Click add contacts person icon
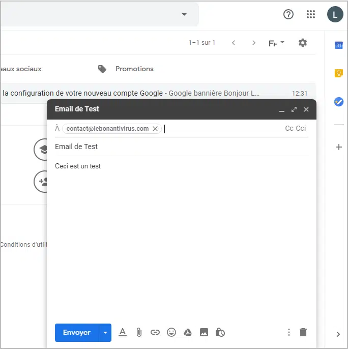 coord(41,182)
